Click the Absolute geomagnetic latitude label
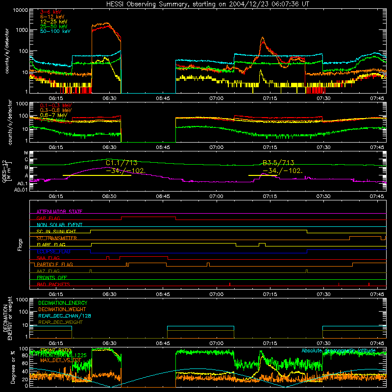Screen dimensions: 392x392 click(339, 350)
